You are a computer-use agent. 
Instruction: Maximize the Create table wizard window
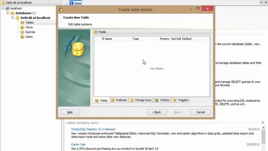tap(198, 8)
